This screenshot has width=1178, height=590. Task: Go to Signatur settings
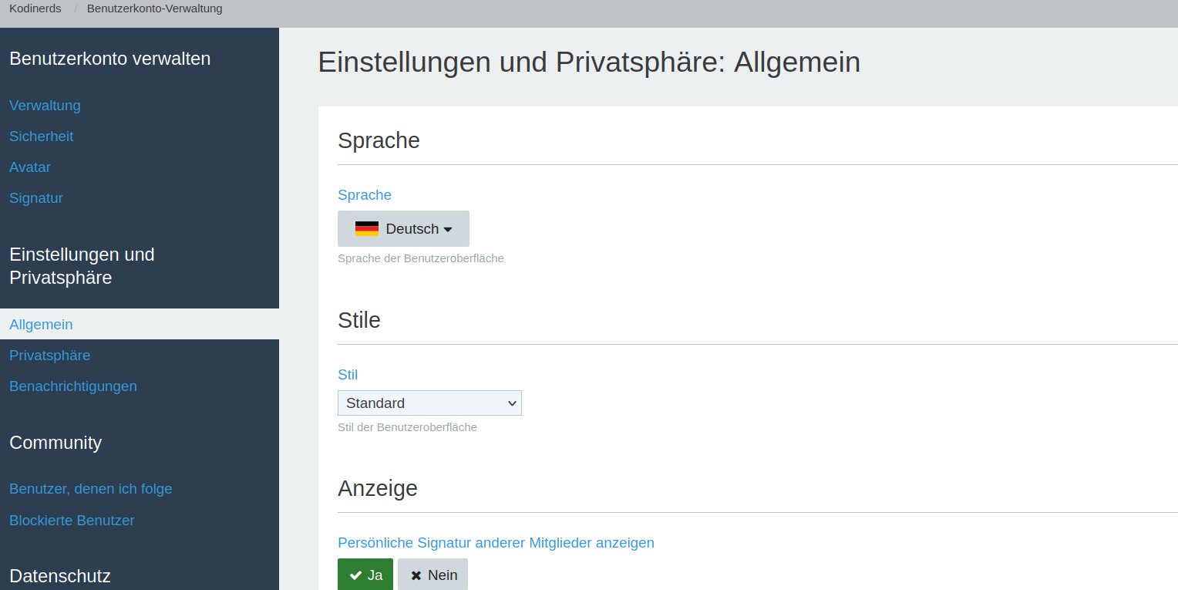pos(36,197)
